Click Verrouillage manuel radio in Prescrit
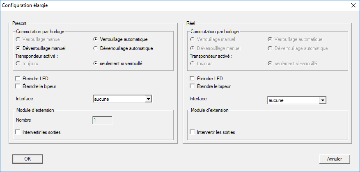The height and width of the screenshot is (172, 360). (18, 39)
